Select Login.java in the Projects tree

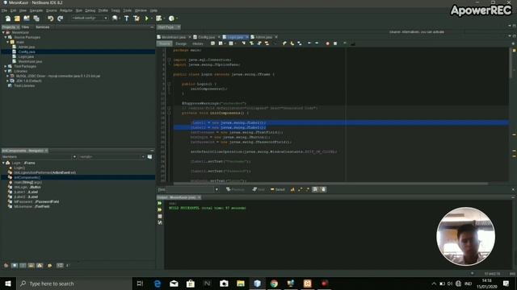click(x=26, y=56)
